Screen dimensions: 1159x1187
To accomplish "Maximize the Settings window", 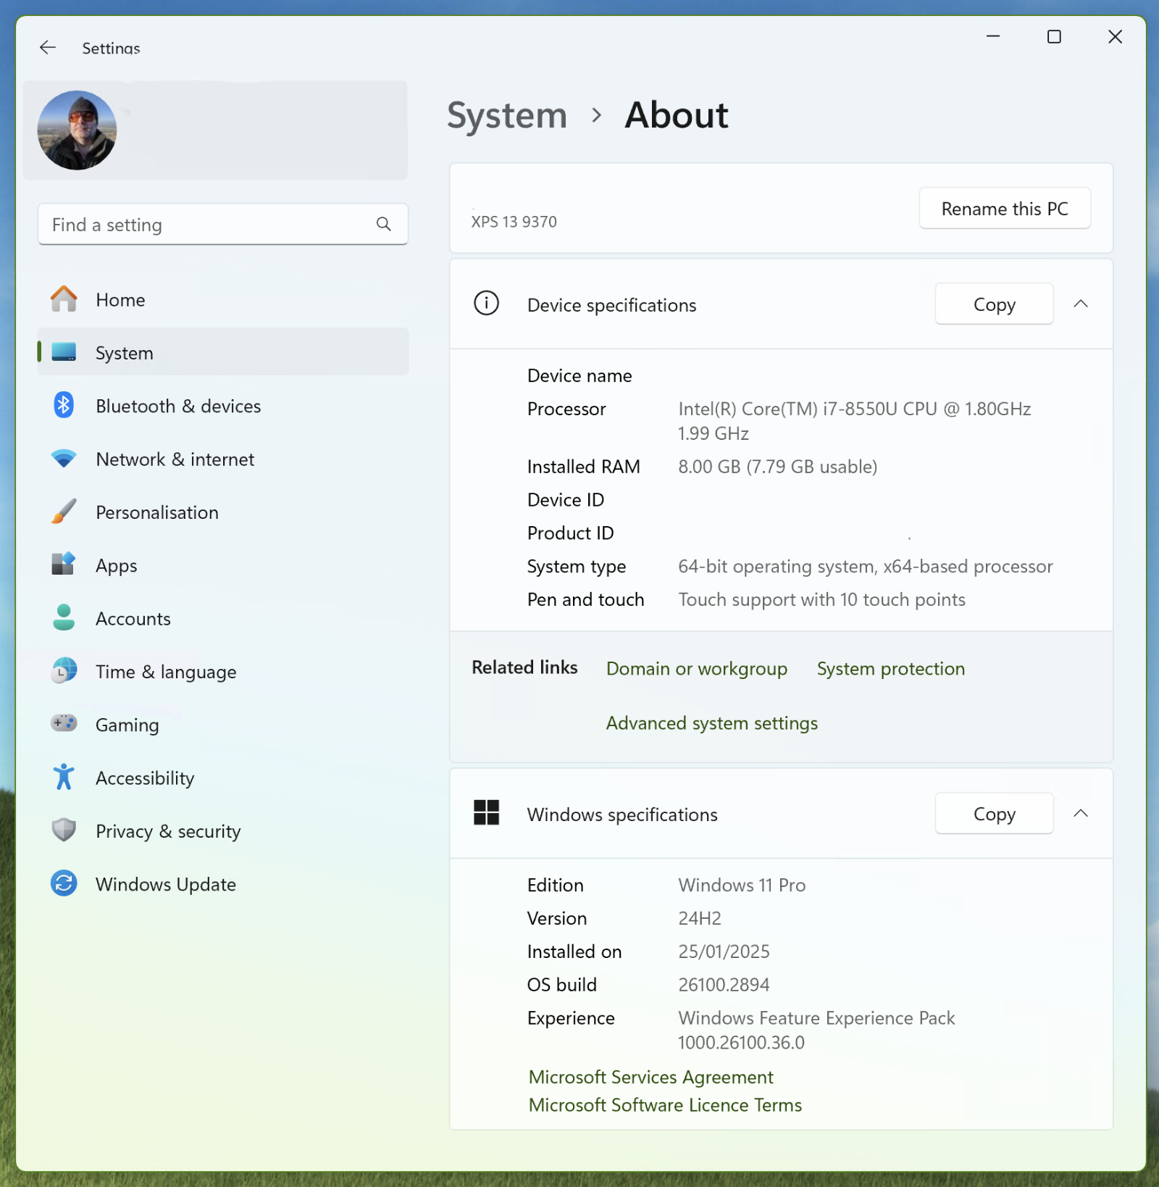I will [1054, 36].
